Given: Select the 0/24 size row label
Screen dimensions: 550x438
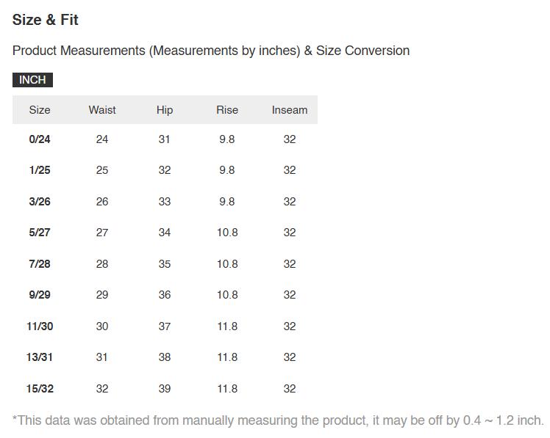Looking at the screenshot, I should point(40,139).
